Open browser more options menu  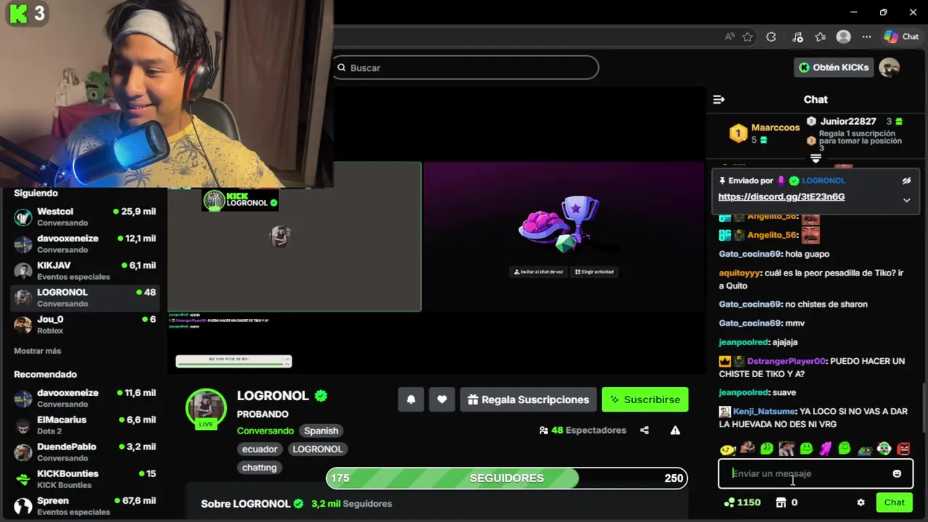866,37
